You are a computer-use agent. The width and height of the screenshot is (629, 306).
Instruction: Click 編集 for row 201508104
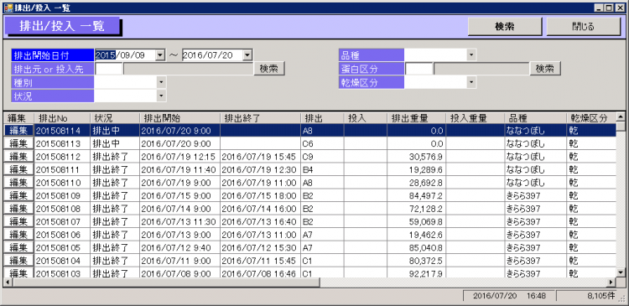18,260
